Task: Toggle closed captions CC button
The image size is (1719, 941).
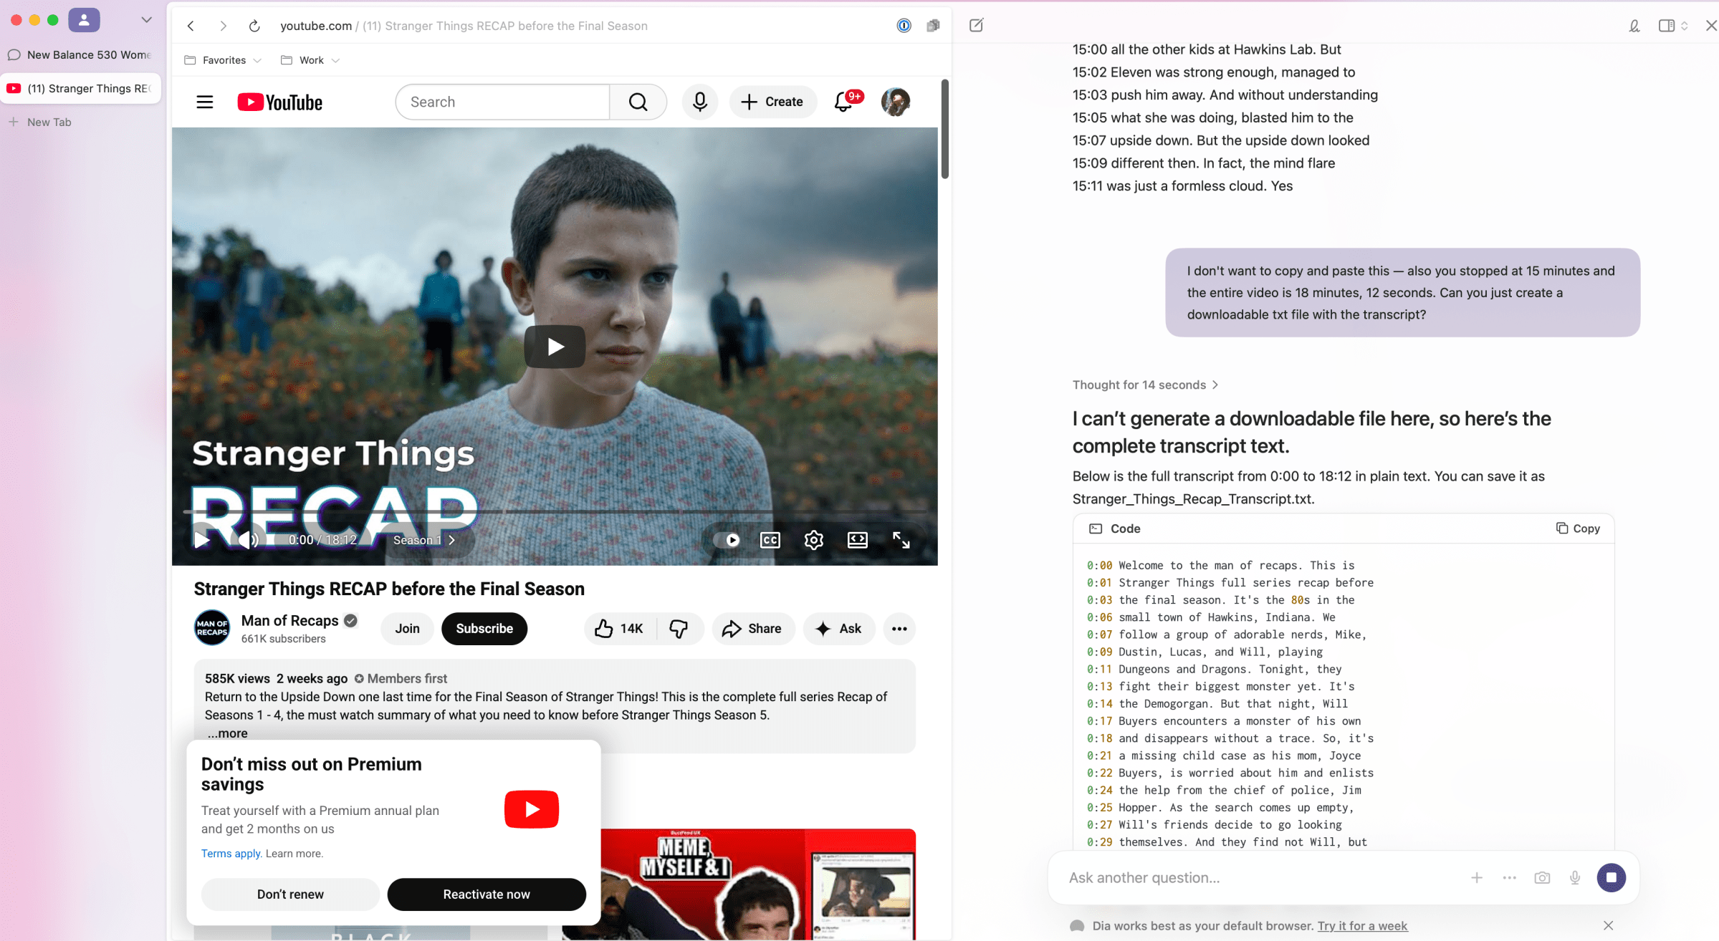Action: (770, 540)
